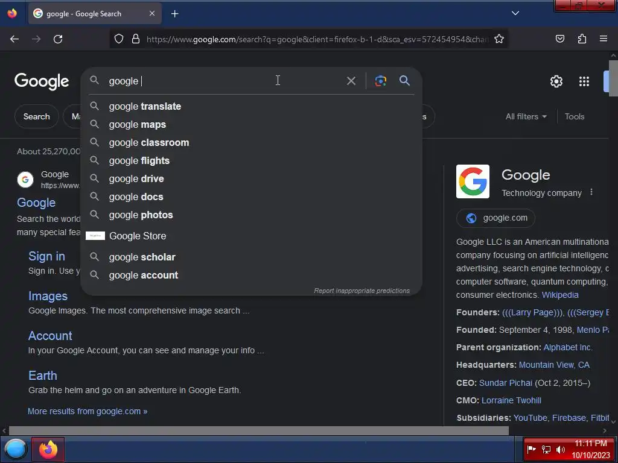
Task: Select the 'google account' suggestion
Action: (x=251, y=275)
